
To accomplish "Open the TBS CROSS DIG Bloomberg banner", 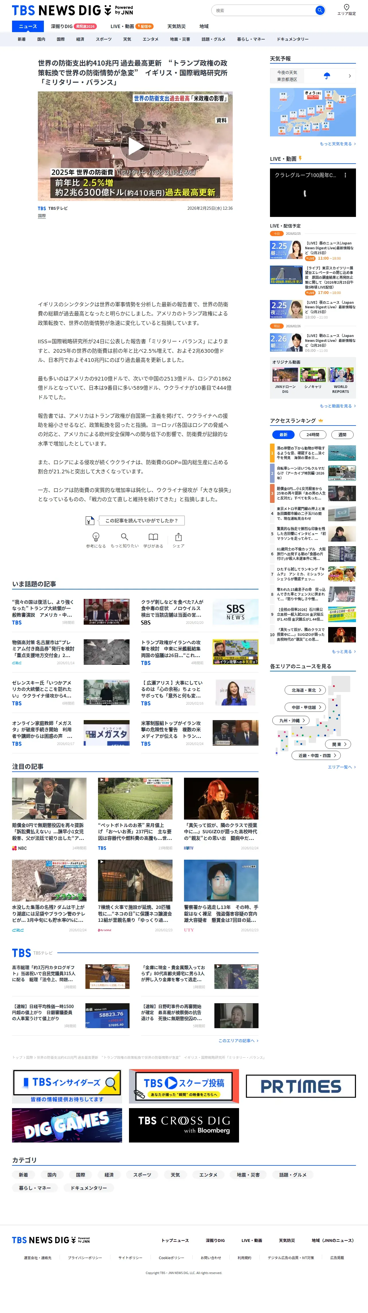I will [184, 1125].
